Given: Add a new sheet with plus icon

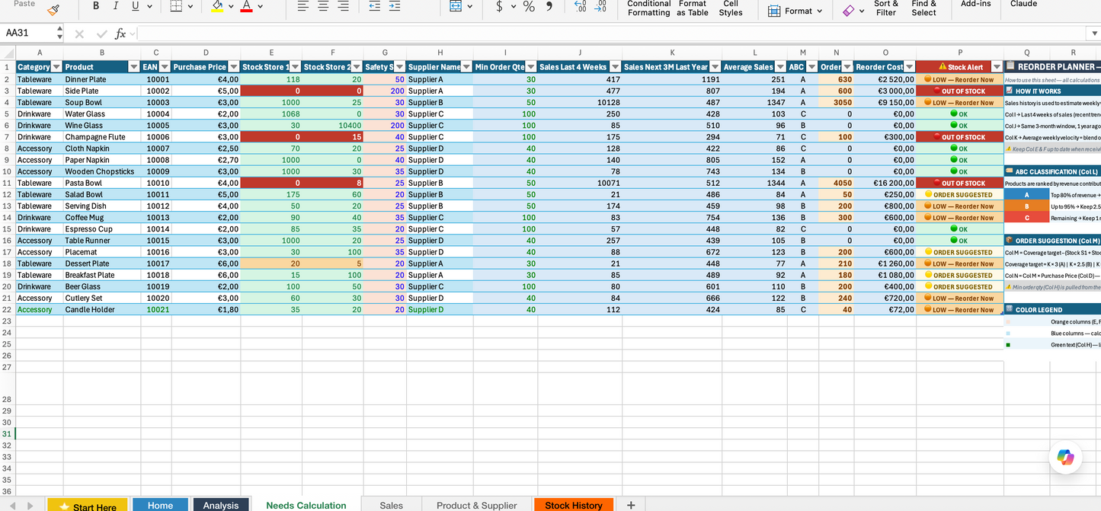Looking at the screenshot, I should pos(631,505).
